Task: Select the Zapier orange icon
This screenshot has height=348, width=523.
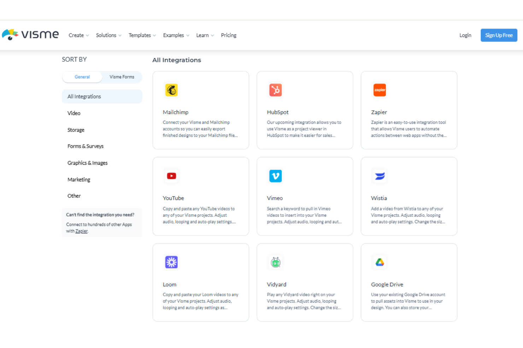Action: pos(380,90)
